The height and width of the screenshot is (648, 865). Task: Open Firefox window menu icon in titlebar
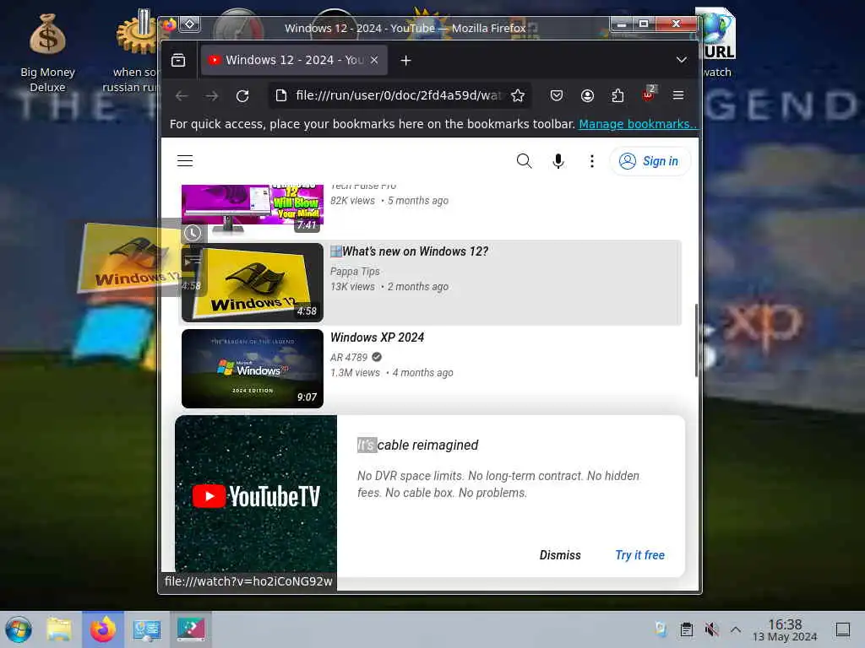coord(169,24)
